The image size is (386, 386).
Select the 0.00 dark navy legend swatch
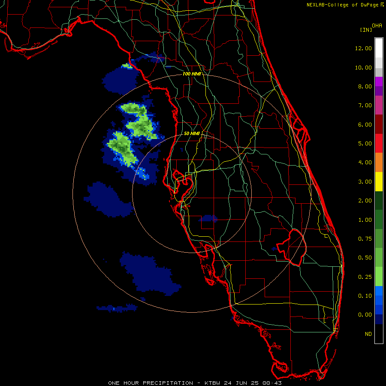(379, 320)
